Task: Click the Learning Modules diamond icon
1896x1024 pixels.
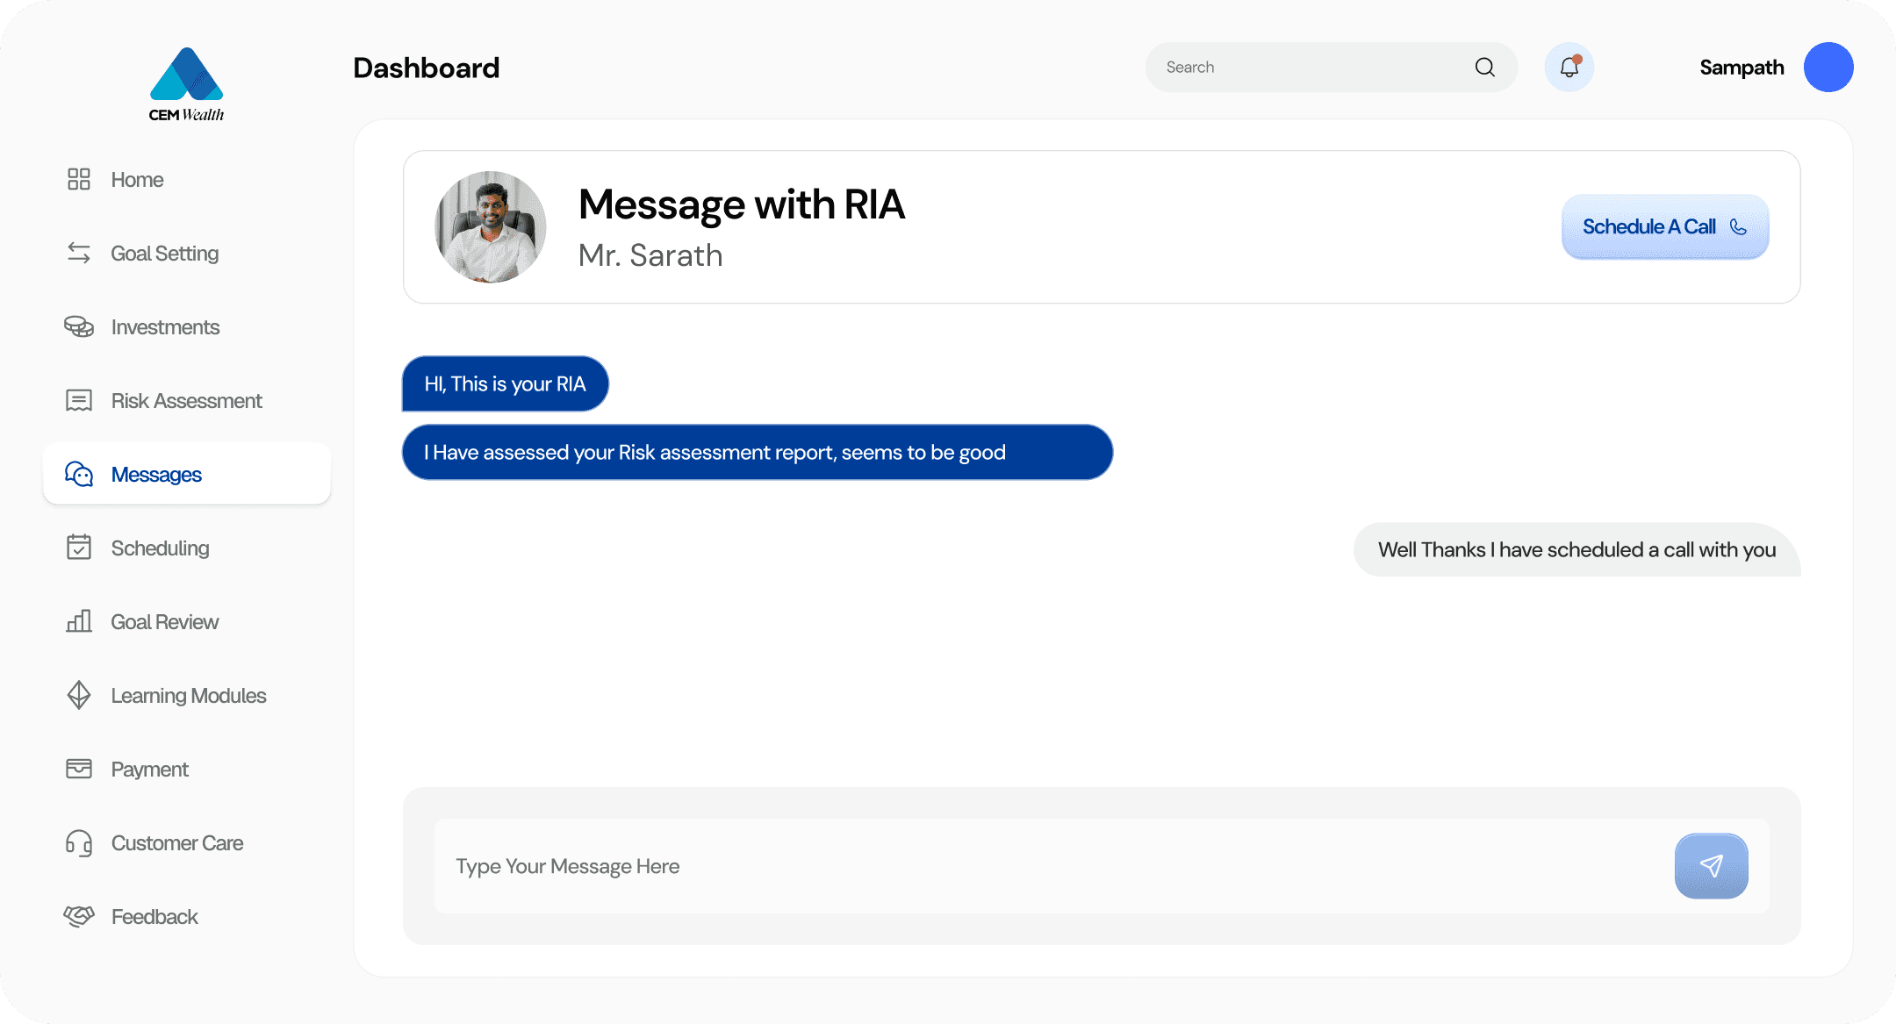Action: 79,695
